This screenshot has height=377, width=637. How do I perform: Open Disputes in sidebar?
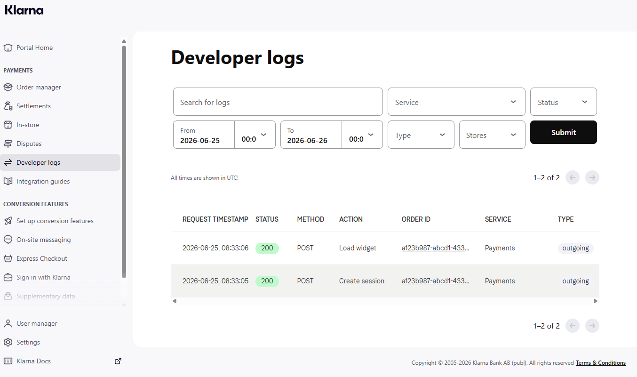click(60, 144)
